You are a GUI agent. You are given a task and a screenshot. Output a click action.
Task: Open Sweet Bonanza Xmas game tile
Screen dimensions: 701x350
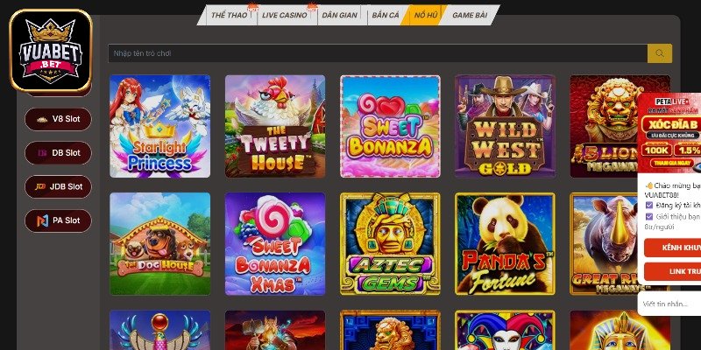[x=275, y=244]
